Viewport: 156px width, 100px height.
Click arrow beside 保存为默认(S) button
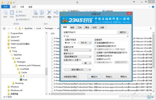pos(89,70)
